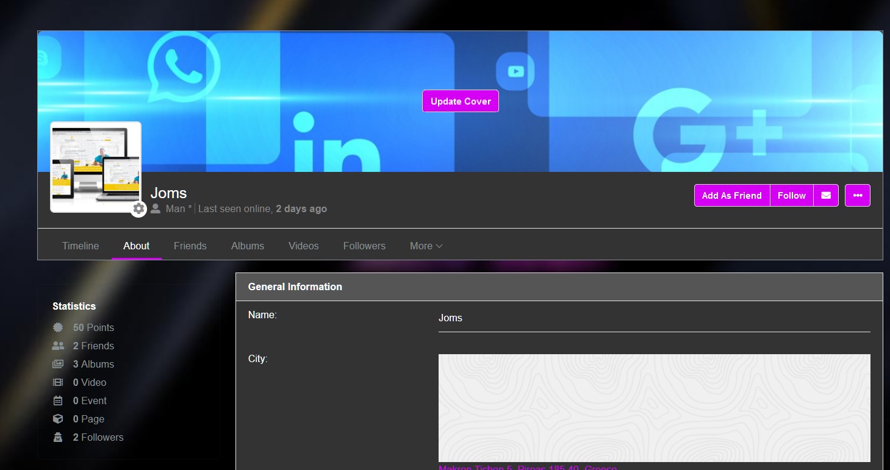
Task: Open the Videos tab
Action: (303, 246)
